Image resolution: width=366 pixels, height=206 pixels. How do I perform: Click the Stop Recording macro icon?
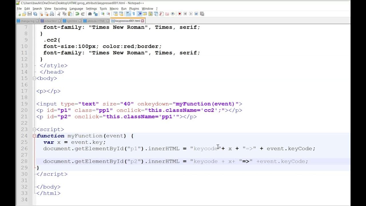(185, 14)
